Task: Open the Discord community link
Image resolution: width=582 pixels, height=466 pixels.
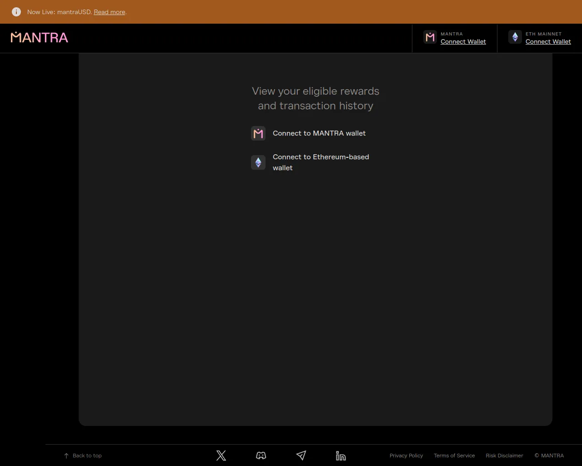Action: coord(261,456)
